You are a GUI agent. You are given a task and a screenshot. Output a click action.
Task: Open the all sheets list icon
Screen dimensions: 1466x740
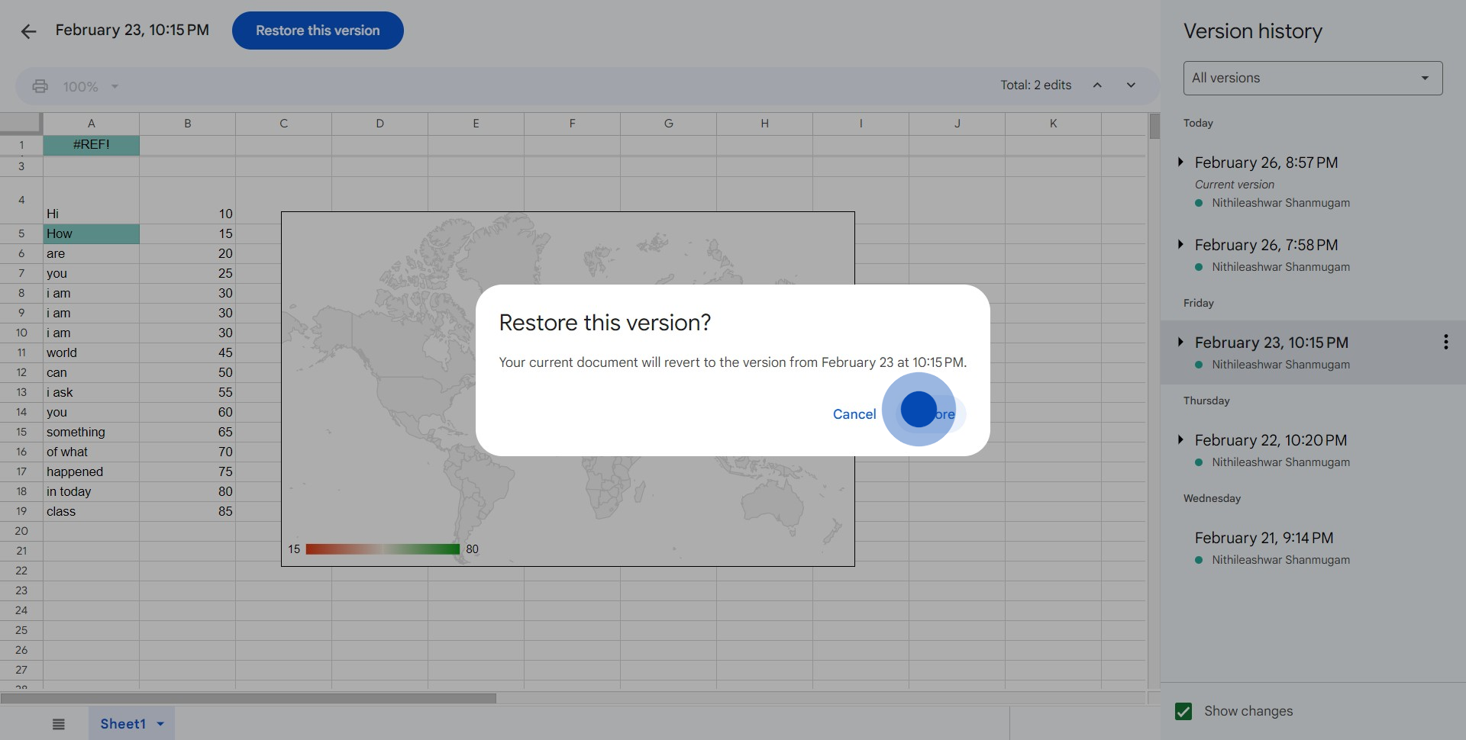point(59,724)
